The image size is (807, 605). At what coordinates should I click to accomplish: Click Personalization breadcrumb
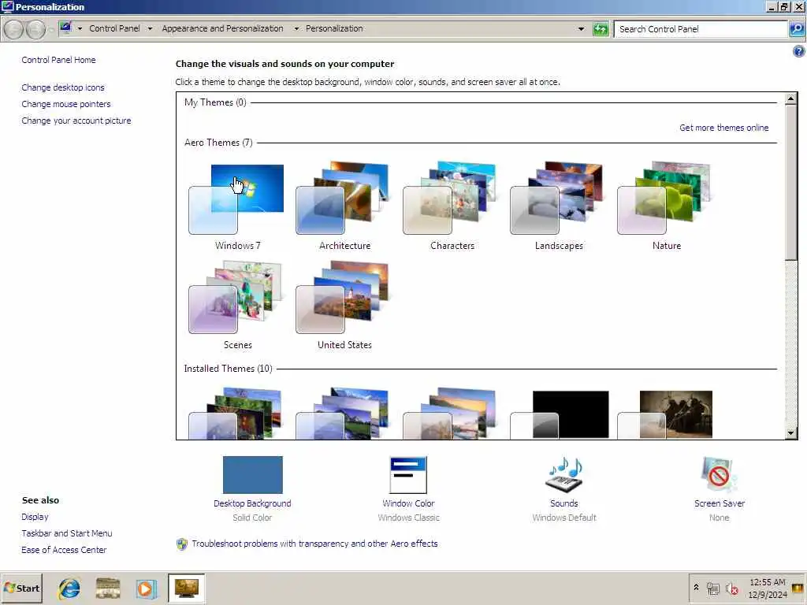click(334, 28)
